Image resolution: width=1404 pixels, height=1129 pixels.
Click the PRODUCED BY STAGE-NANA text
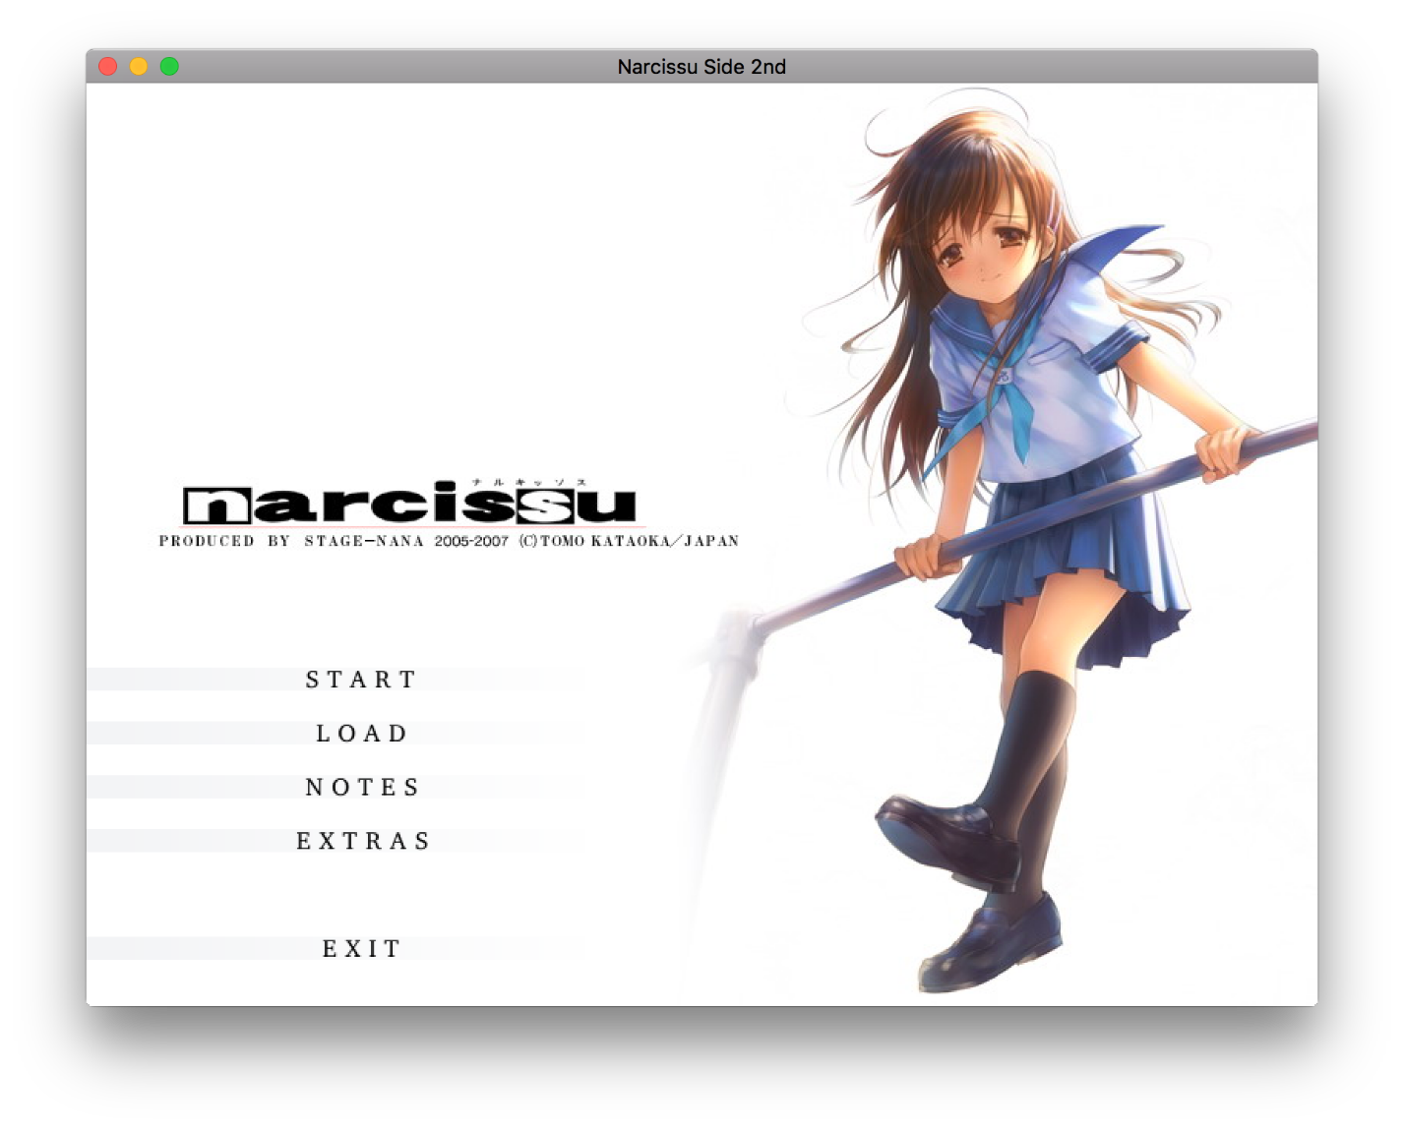pos(291,541)
